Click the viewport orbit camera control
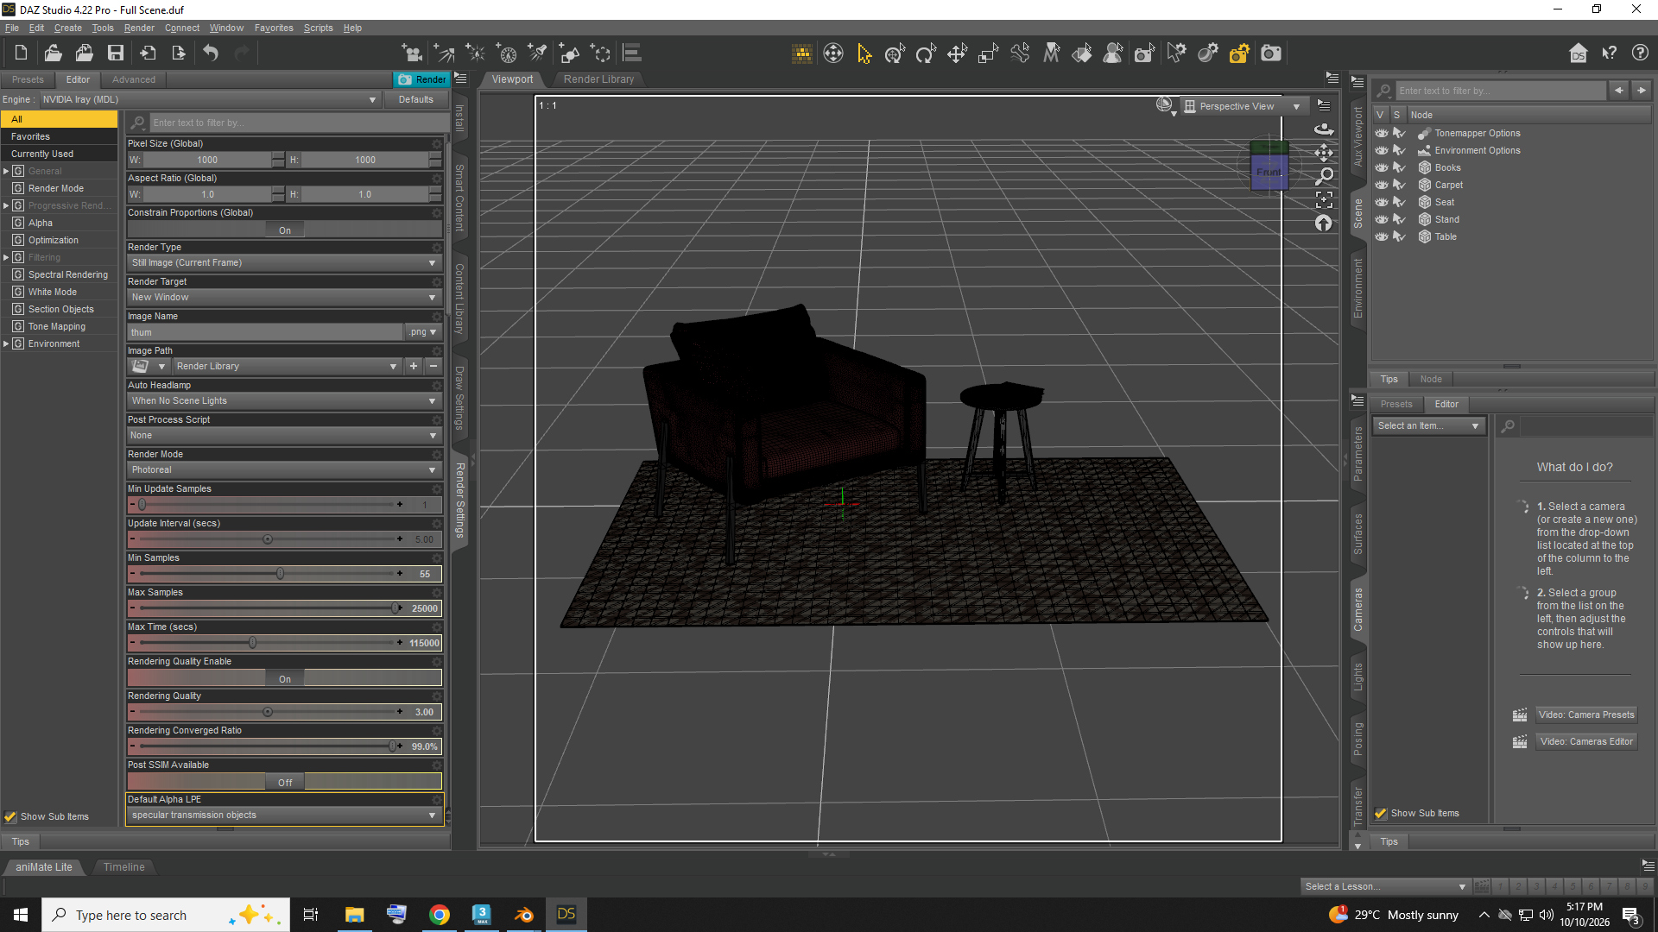This screenshot has width=1658, height=932. click(1324, 129)
